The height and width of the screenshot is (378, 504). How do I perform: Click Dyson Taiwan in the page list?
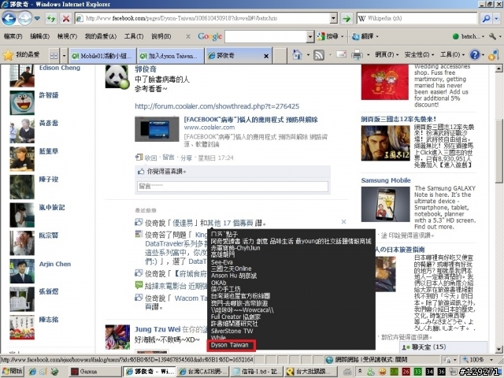click(229, 345)
